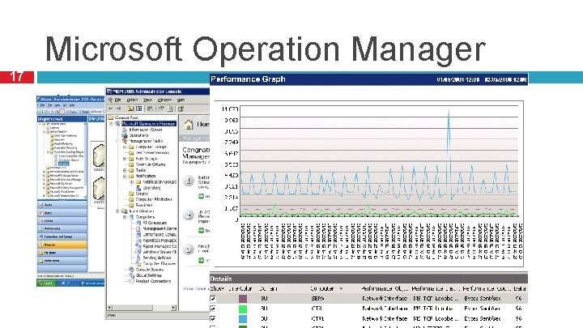Click the Forward arrow toolbar icon

[x=119, y=109]
